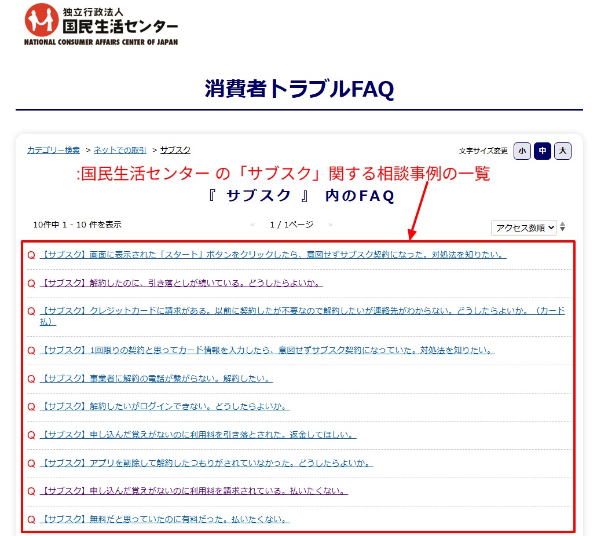597x536 pixels.
Task: Click Q icon beside 1回限りの契約 question
Action: point(31,351)
